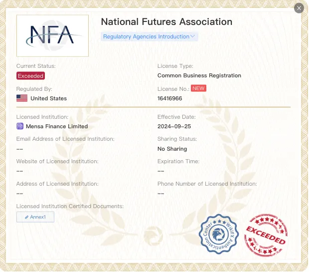Open the Annex1 certified document
The width and height of the screenshot is (309, 272).
click(35, 217)
